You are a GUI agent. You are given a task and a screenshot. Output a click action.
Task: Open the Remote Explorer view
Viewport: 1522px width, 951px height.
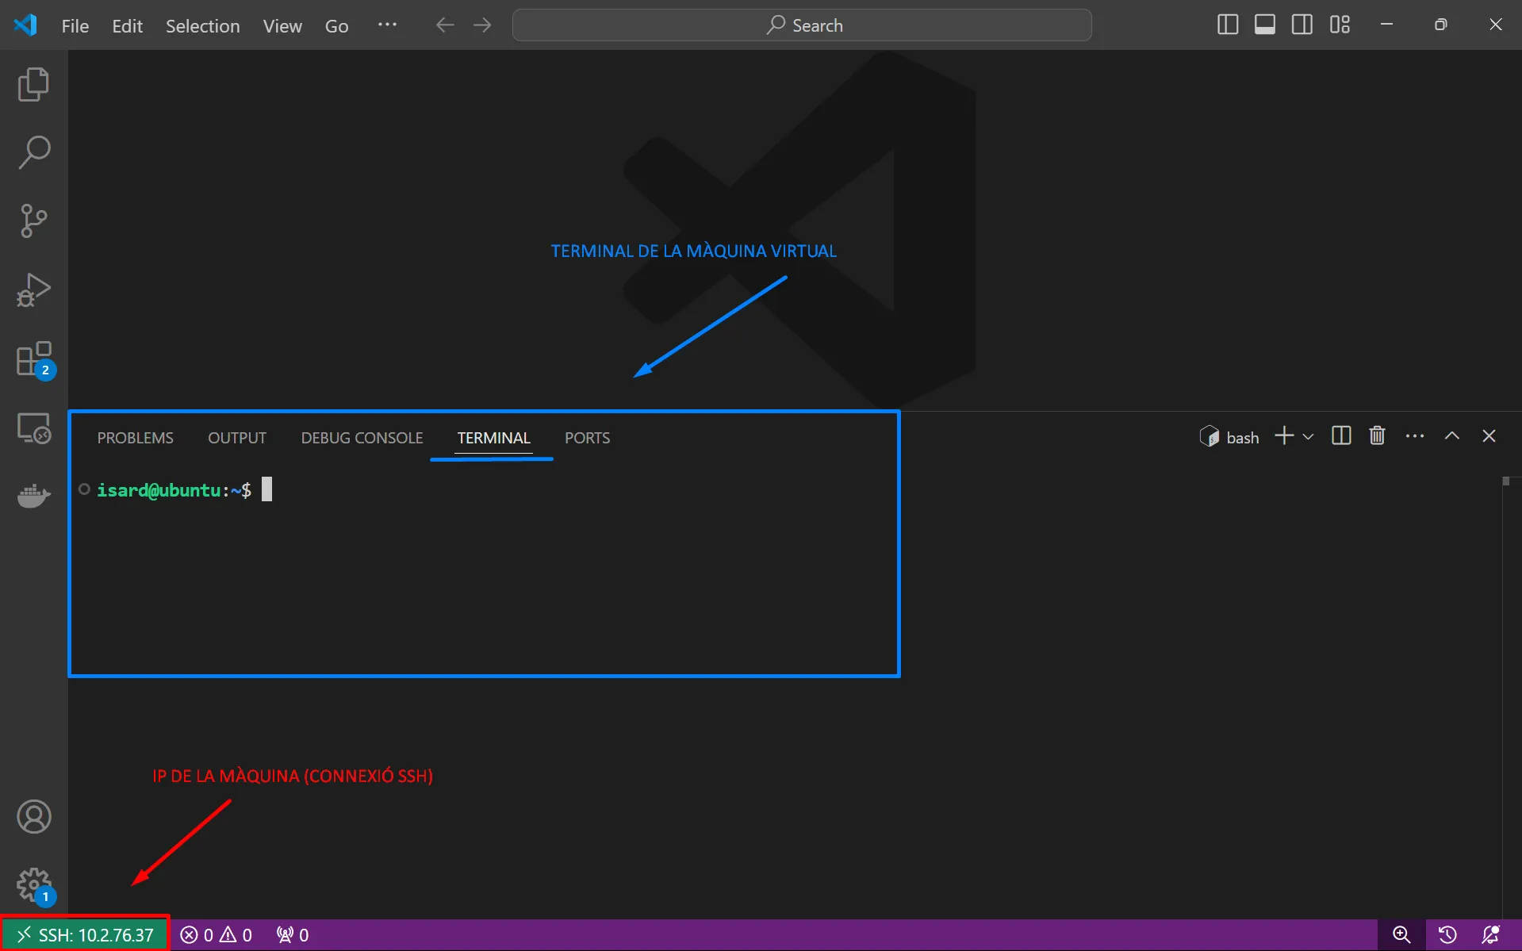33,428
